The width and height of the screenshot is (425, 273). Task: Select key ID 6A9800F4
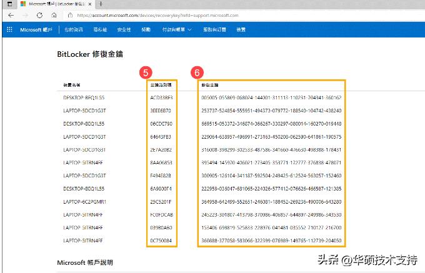(161, 189)
